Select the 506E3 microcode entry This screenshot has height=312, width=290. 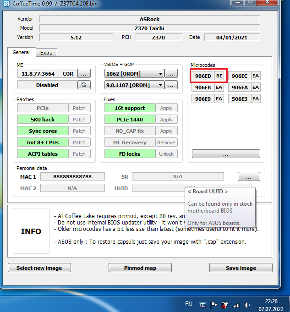240,99
